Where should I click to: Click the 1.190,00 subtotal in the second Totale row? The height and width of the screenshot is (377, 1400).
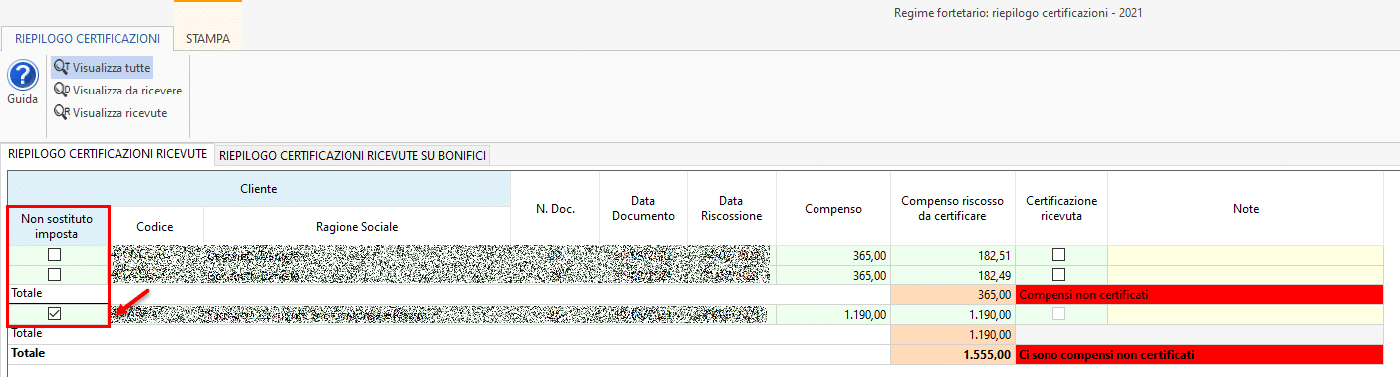[953, 334]
